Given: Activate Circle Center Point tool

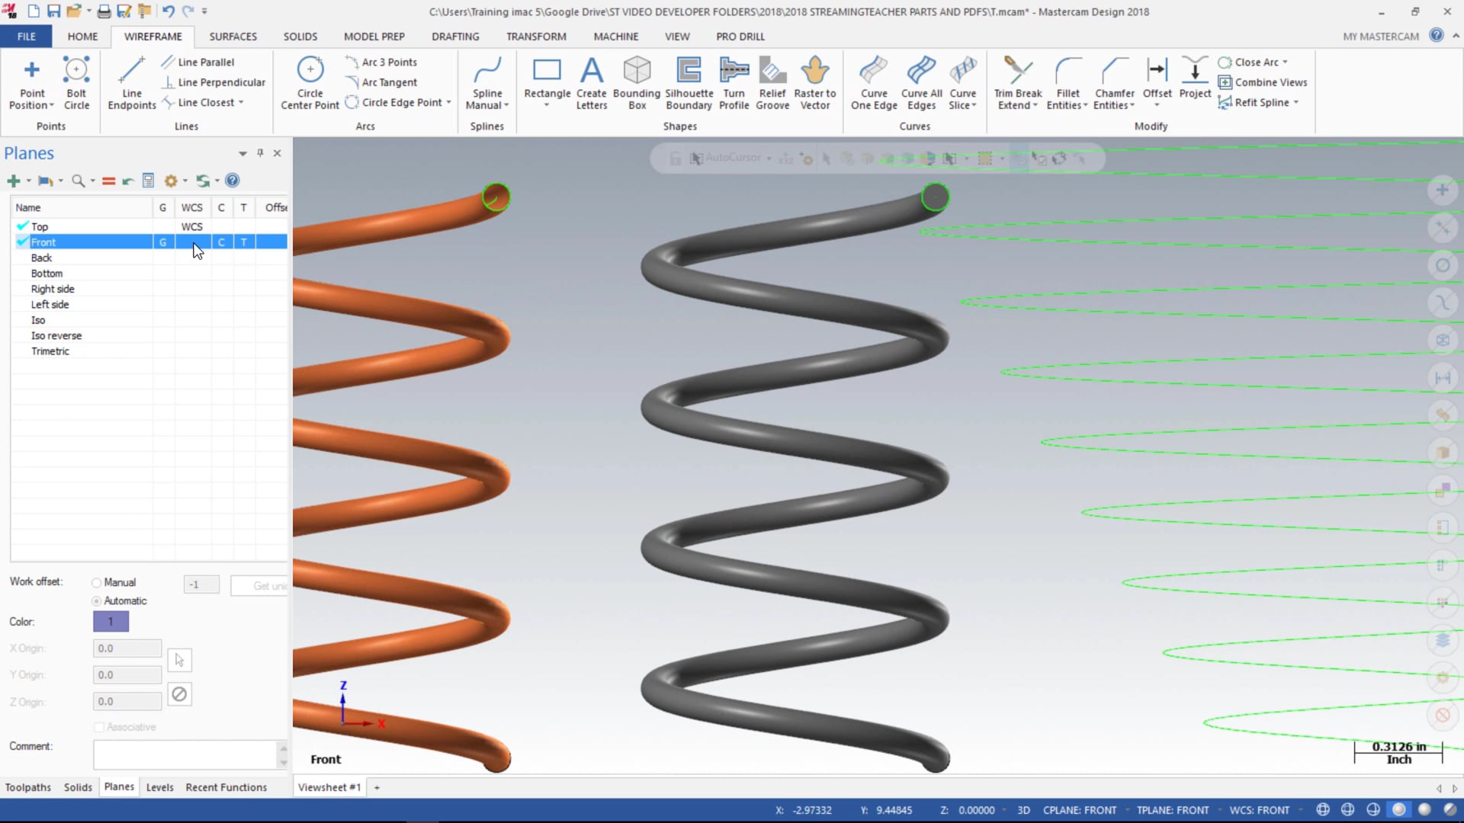Looking at the screenshot, I should [x=310, y=82].
